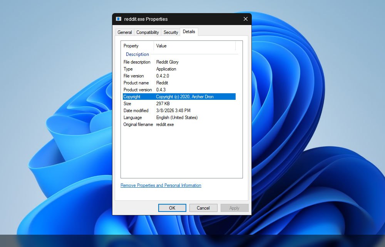Switch to the General tab
The height and width of the screenshot is (247, 385).
click(x=125, y=32)
